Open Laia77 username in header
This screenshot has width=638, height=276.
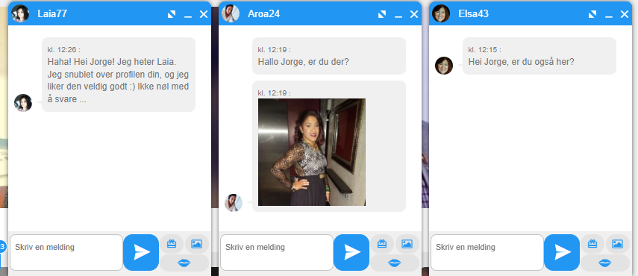click(52, 14)
